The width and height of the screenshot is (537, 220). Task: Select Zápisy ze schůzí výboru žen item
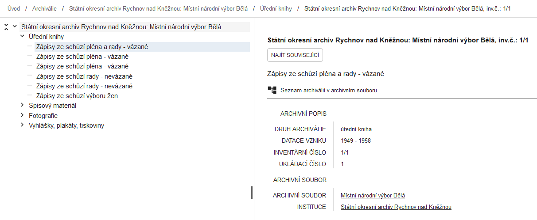77,95
